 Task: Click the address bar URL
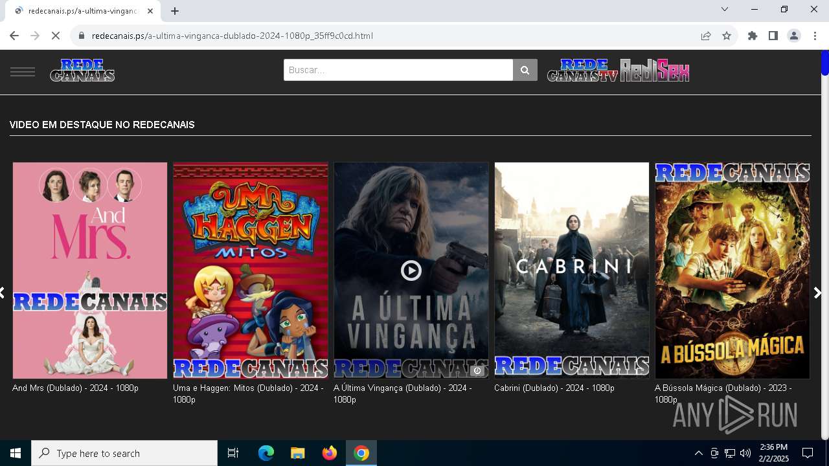[233, 36]
